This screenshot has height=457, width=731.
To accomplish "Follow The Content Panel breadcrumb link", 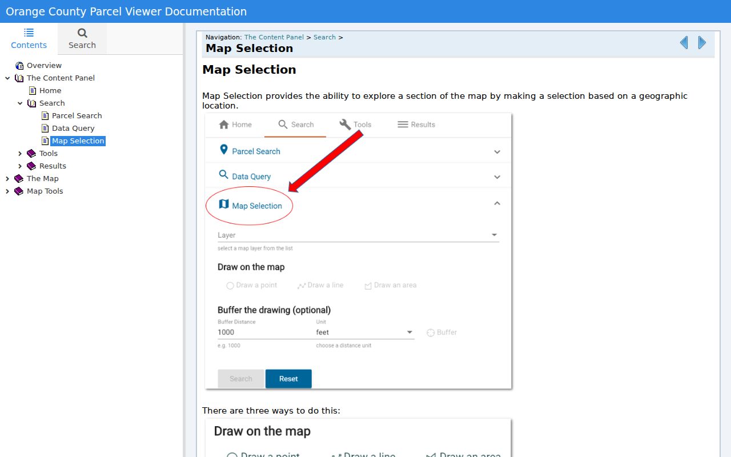I will [x=274, y=37].
